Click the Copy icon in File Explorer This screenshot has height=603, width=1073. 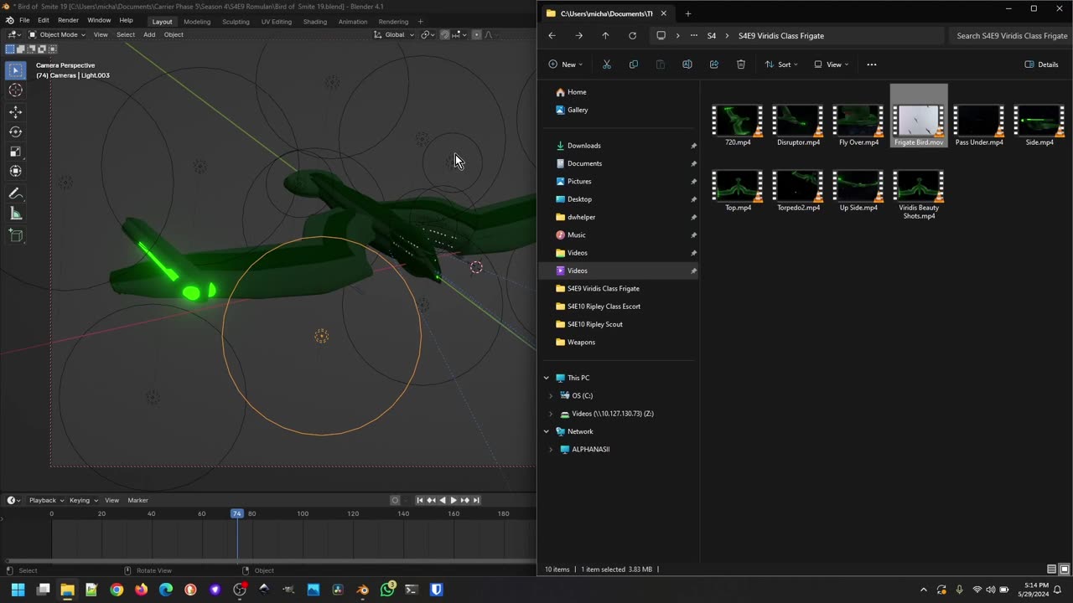click(634, 64)
